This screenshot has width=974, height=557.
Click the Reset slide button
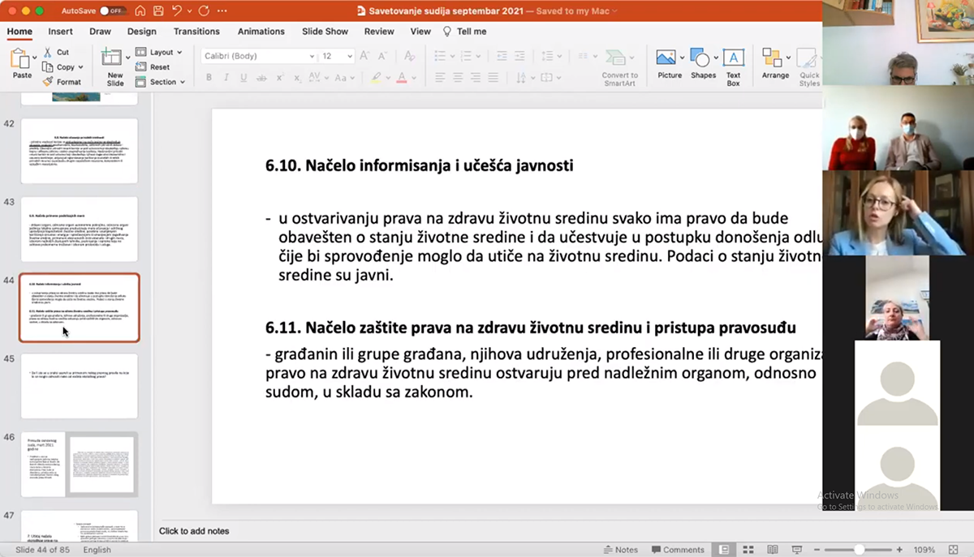coord(153,67)
